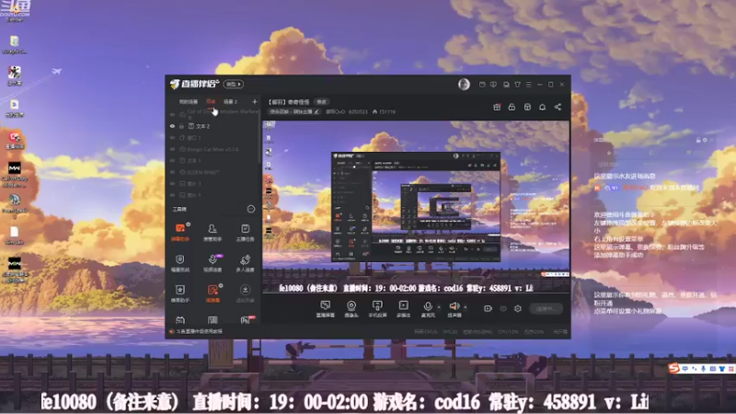736x414 pixels.
Task: Open the 弹幕助手 danmu assistant tool
Action: pos(179,232)
